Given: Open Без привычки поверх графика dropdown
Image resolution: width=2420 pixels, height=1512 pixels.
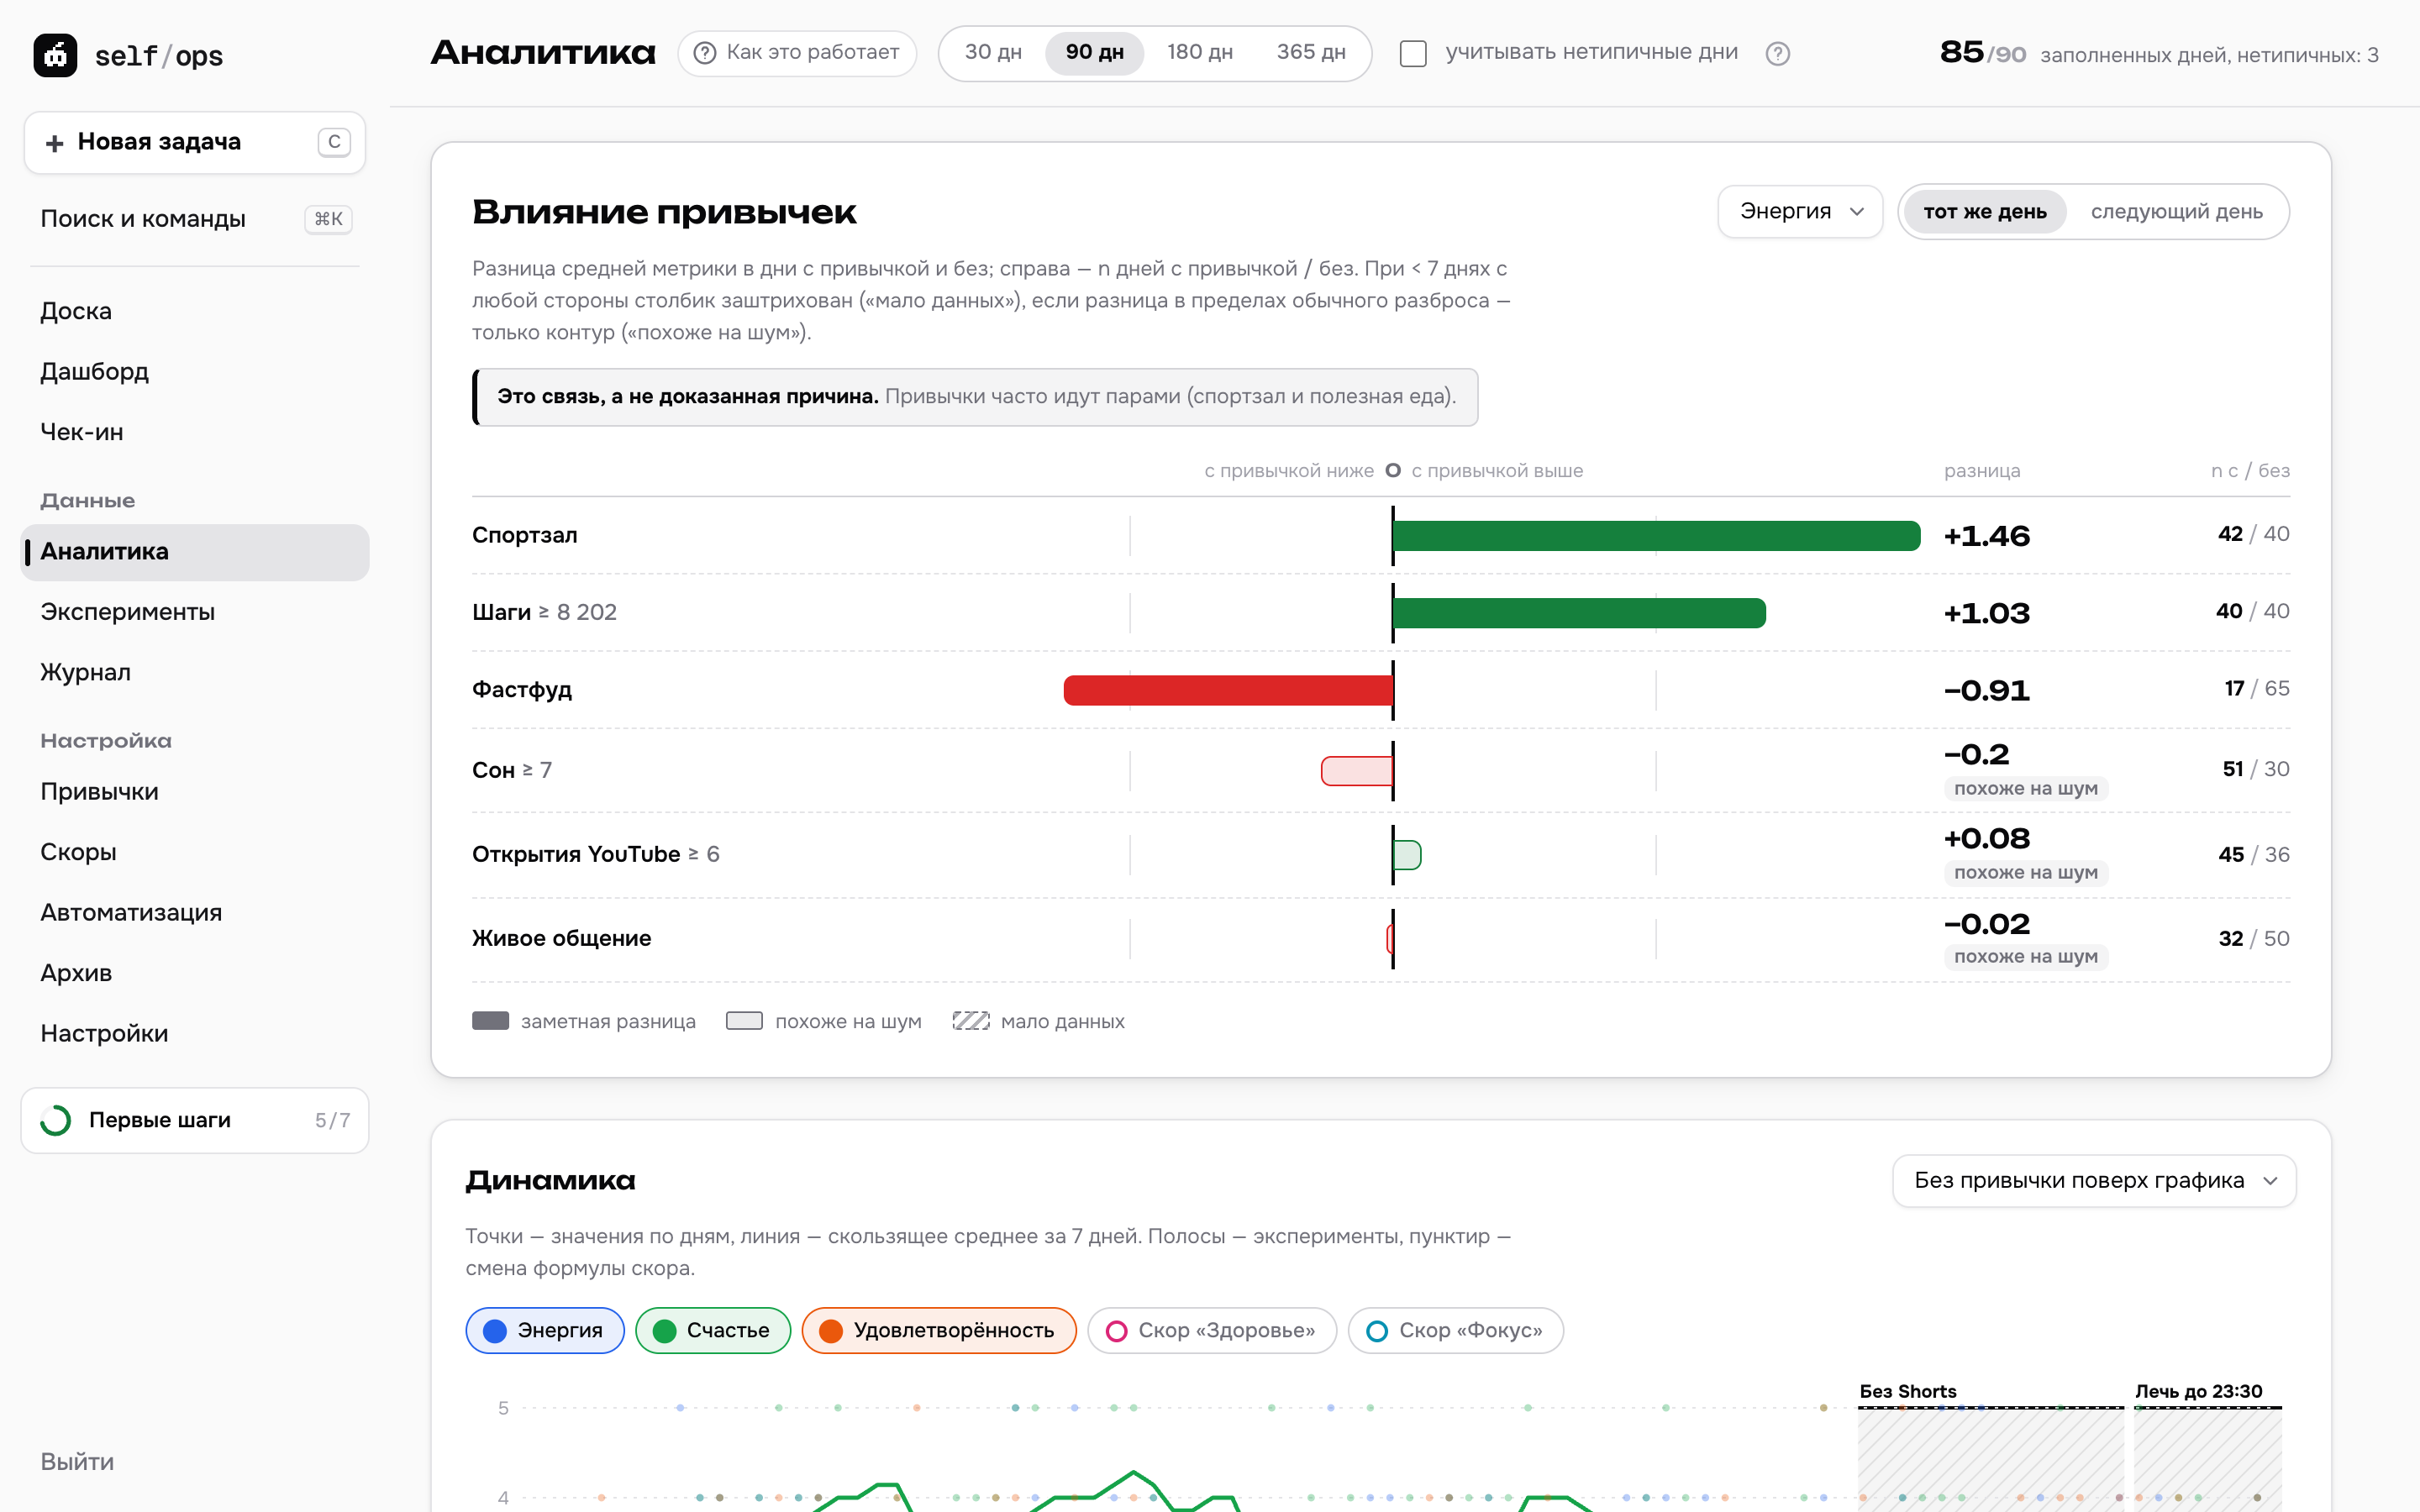Looking at the screenshot, I should point(2094,1181).
